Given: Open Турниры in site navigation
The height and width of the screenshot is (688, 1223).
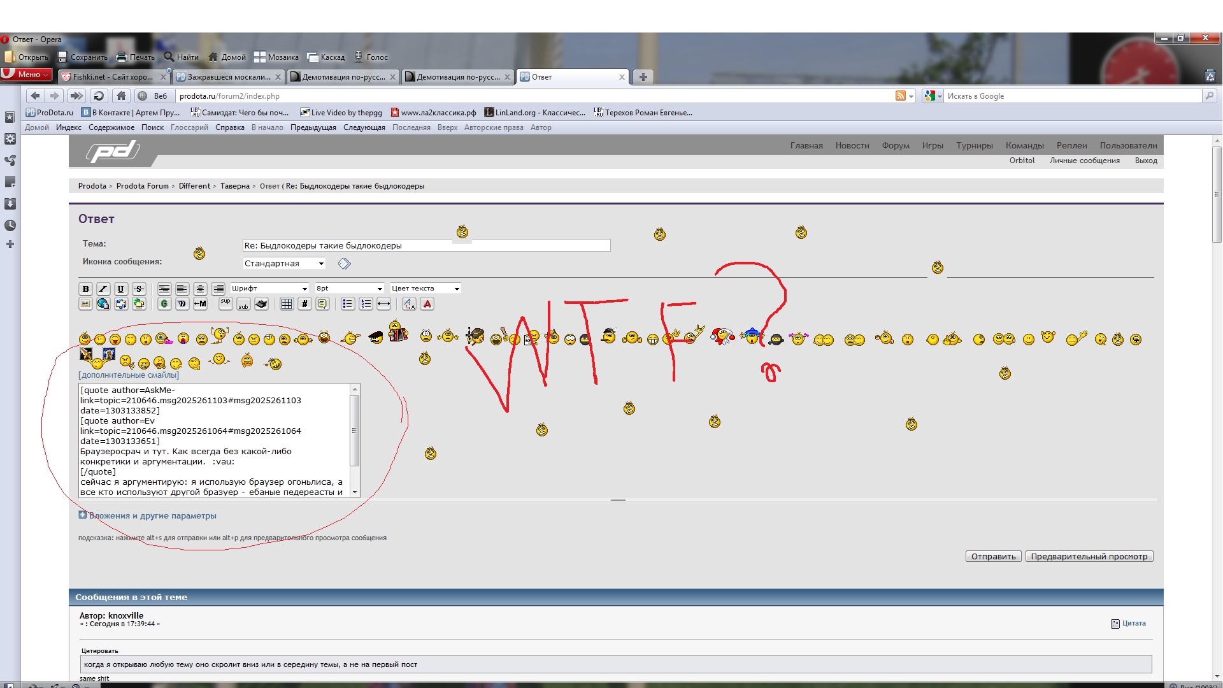Looking at the screenshot, I should point(975,146).
